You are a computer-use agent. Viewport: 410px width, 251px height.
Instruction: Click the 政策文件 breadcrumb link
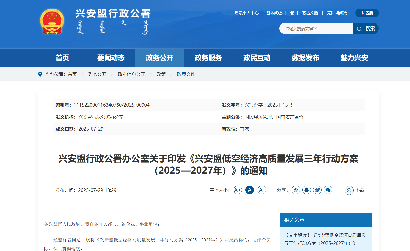pyautogui.click(x=186, y=74)
